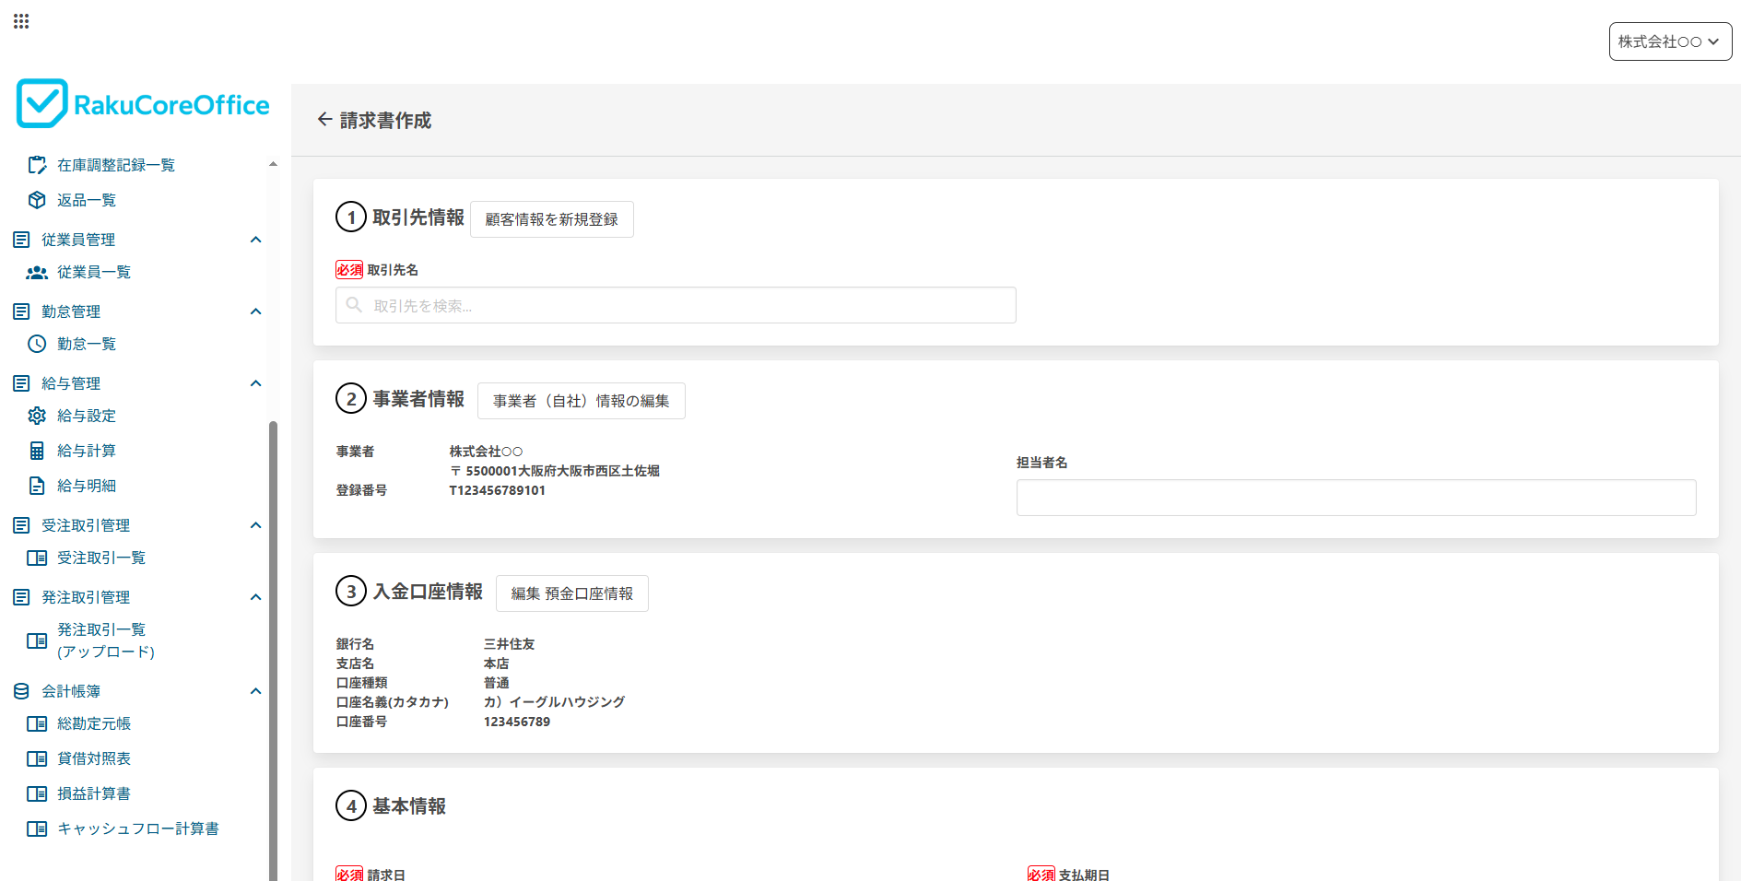Click the calculator icon for 給与計算
1741x881 pixels.
pyautogui.click(x=37, y=451)
